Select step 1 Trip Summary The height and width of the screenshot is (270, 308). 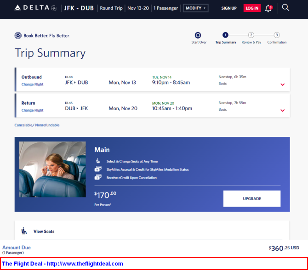coord(225,35)
